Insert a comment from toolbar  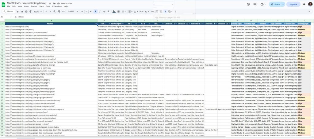tap(157, 12)
